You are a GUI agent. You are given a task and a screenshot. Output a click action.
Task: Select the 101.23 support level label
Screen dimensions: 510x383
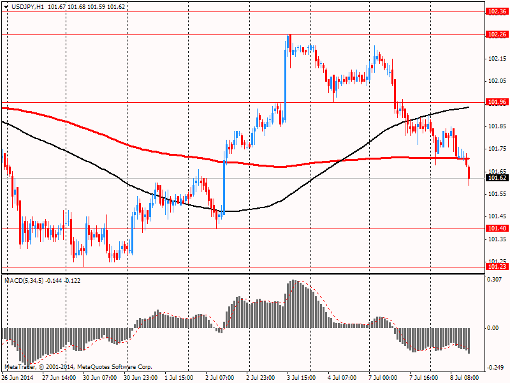497,267
